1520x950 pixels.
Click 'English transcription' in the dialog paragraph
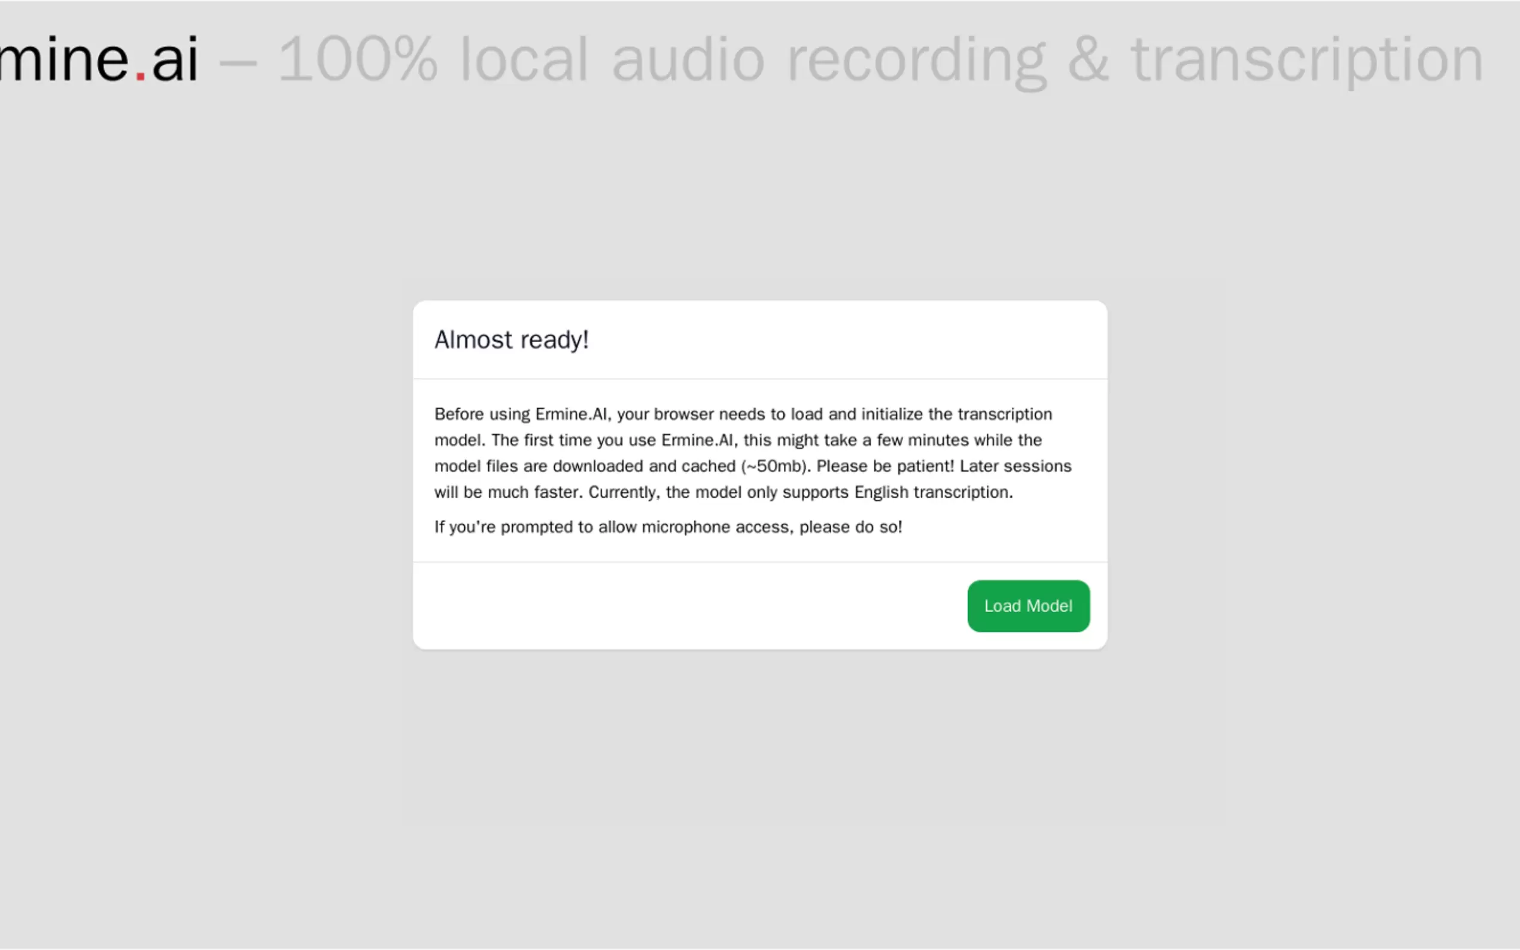pos(933,492)
